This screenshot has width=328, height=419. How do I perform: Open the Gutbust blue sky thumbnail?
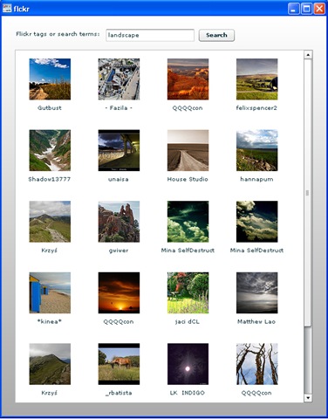click(50, 79)
